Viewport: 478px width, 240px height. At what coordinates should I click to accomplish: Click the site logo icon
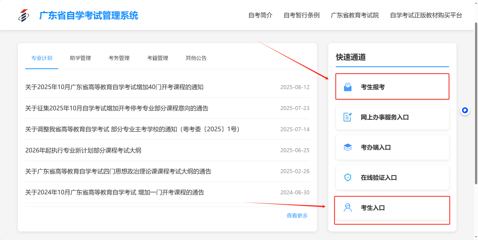(x=24, y=15)
